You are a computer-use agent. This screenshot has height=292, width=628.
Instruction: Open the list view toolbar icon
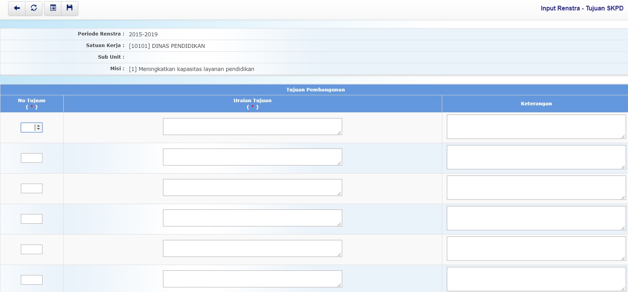click(53, 8)
